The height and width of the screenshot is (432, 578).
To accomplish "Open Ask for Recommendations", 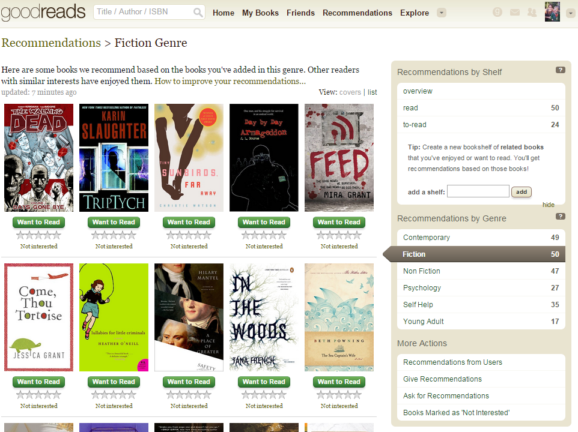I will pos(481,396).
